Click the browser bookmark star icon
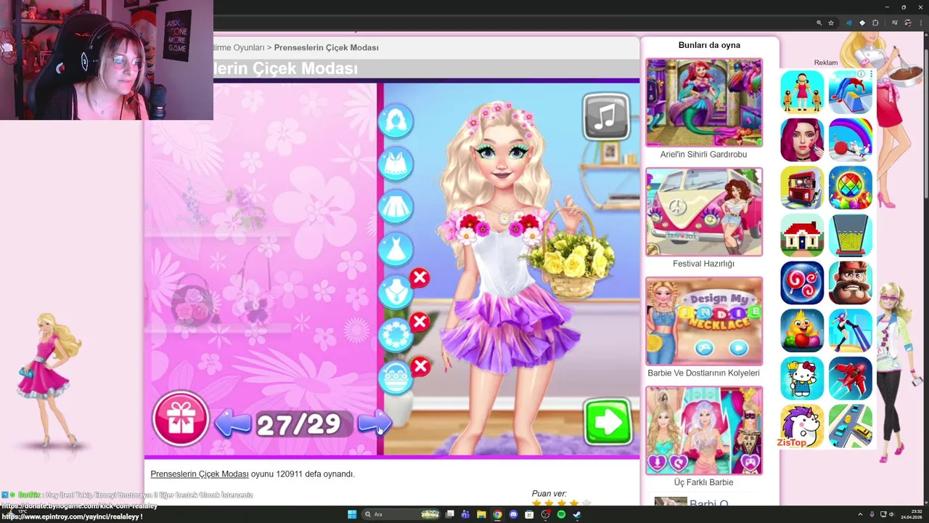This screenshot has width=929, height=523. pyautogui.click(x=831, y=23)
